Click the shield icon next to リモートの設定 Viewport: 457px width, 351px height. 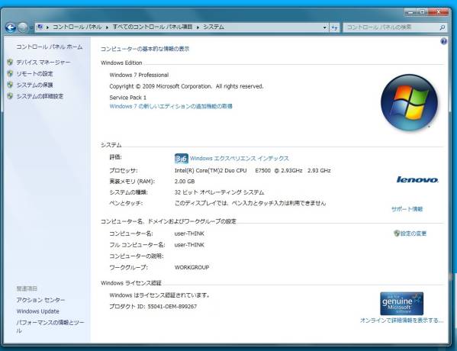pos(10,73)
